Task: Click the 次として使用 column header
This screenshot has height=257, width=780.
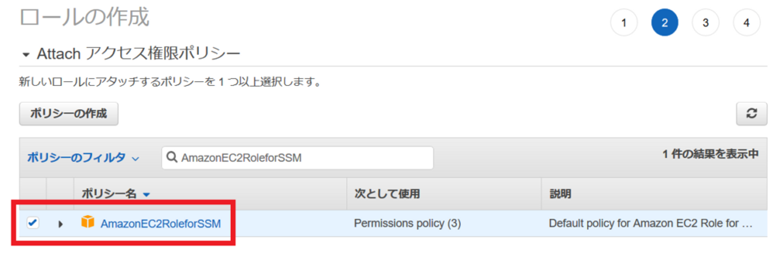Action: point(387,194)
